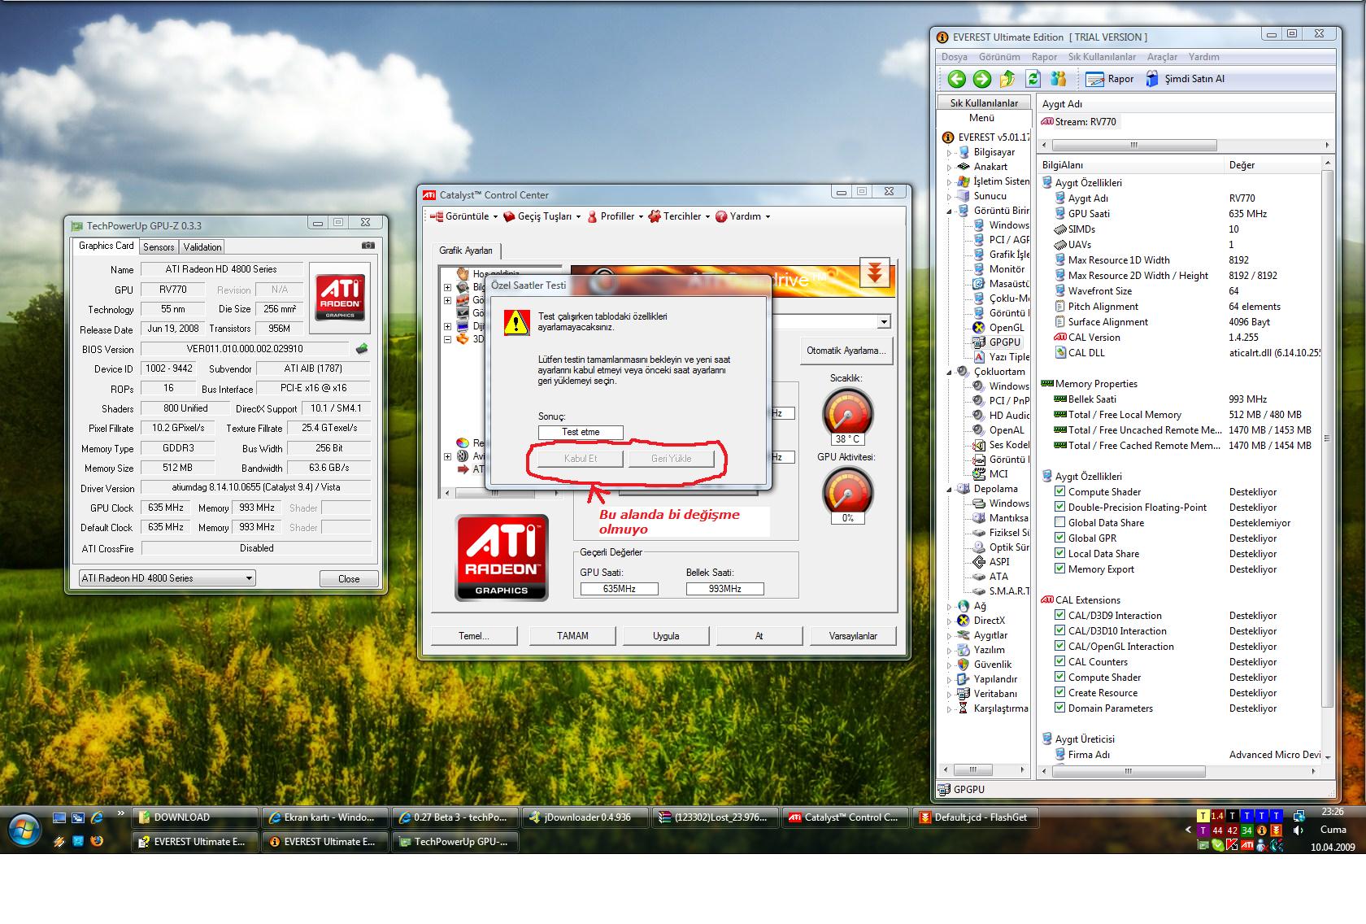Click the Temel button in Catalyst
Screen dimensions: 1366x924
474,636
